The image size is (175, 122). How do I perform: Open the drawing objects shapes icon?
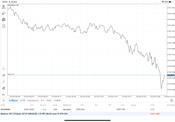click(x=4, y=88)
